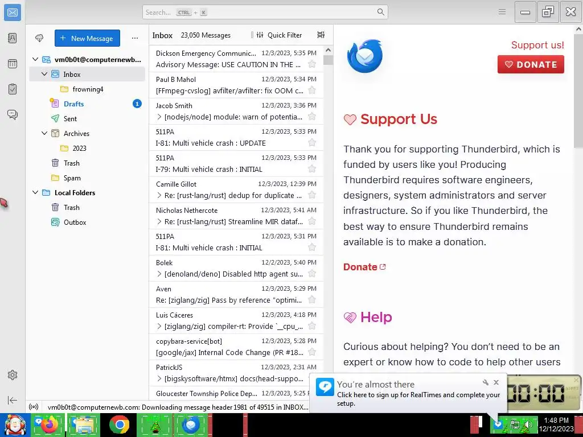Viewport: 583px width, 437px height.
Task: Close the RealTimes notification popup
Action: 496,382
